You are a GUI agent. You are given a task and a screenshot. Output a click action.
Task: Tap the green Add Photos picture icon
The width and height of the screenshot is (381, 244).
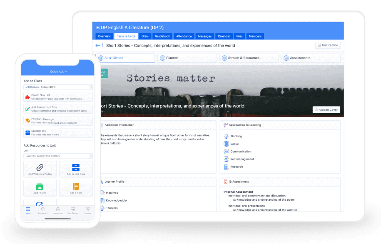click(40, 187)
